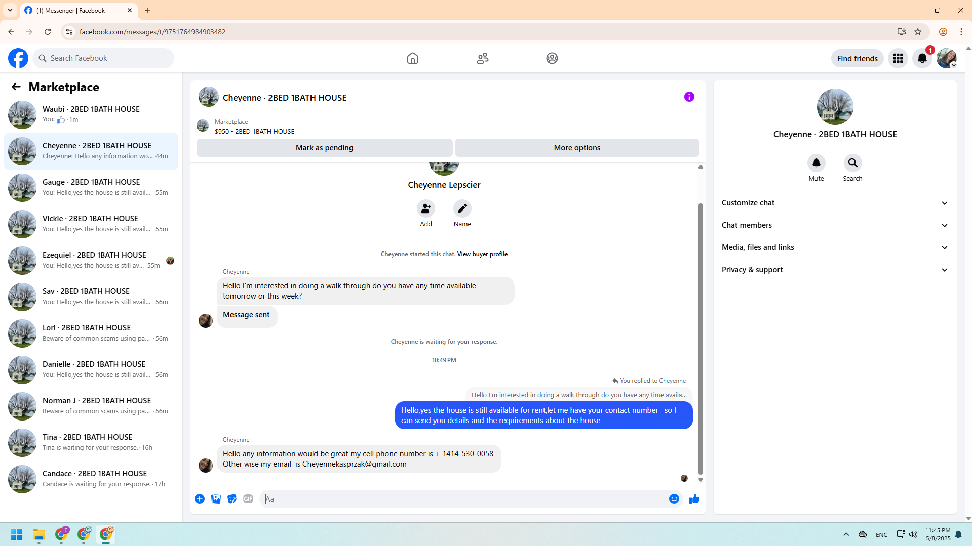This screenshot has width=972, height=546.
Task: Open Lori 2BED 1BATH HOUSE conversation
Action: click(x=91, y=333)
